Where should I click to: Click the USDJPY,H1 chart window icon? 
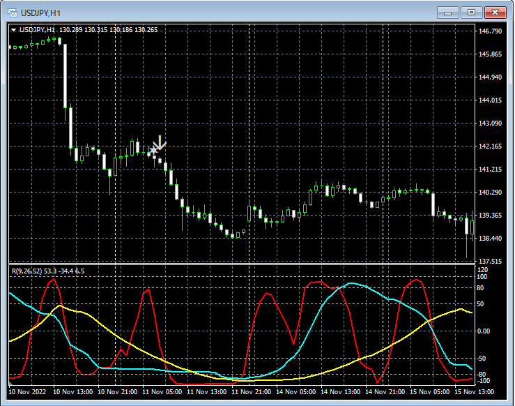[x=13, y=13]
